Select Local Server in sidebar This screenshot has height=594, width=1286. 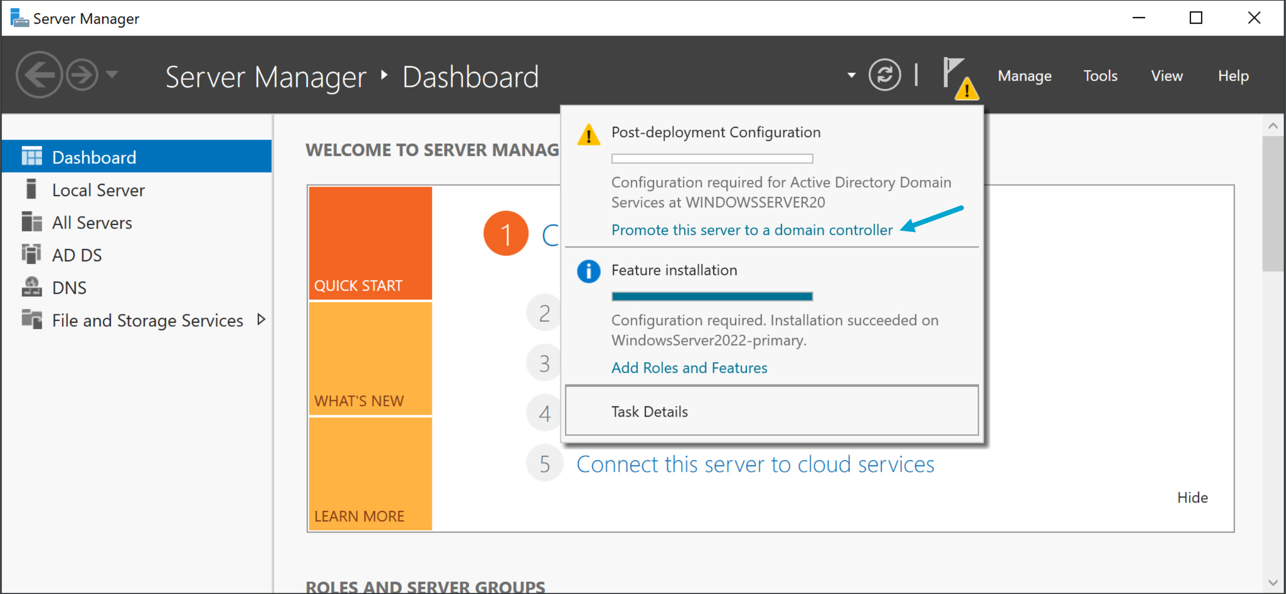click(x=98, y=190)
